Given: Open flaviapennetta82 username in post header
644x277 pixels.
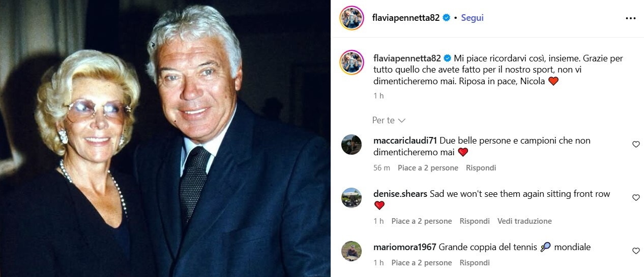Looking at the screenshot, I should [406, 18].
